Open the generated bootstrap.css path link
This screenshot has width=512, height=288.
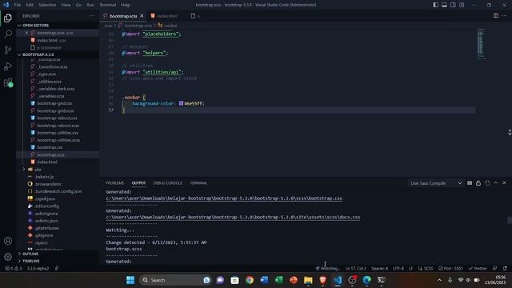224,198
